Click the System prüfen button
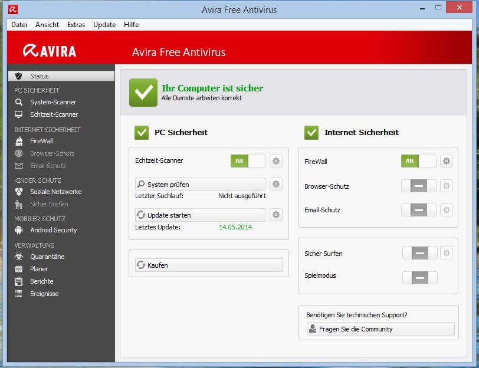Image resolution: width=479 pixels, height=368 pixels. tap(200, 185)
